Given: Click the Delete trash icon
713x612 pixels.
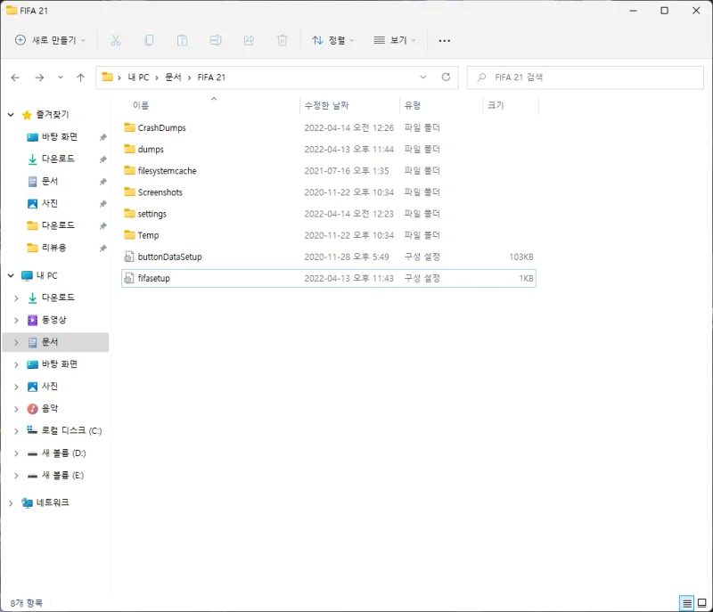Looking at the screenshot, I should [282, 40].
